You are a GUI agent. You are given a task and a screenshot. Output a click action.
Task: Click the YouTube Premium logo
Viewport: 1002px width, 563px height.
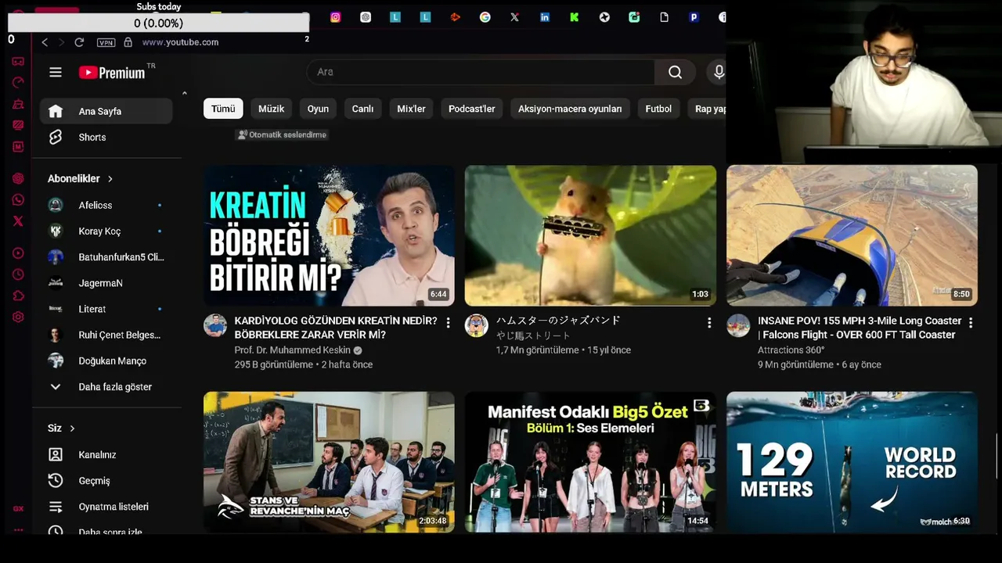tap(112, 73)
